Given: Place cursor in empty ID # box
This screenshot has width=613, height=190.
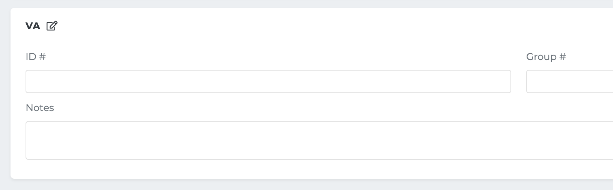Looking at the screenshot, I should 268,81.
